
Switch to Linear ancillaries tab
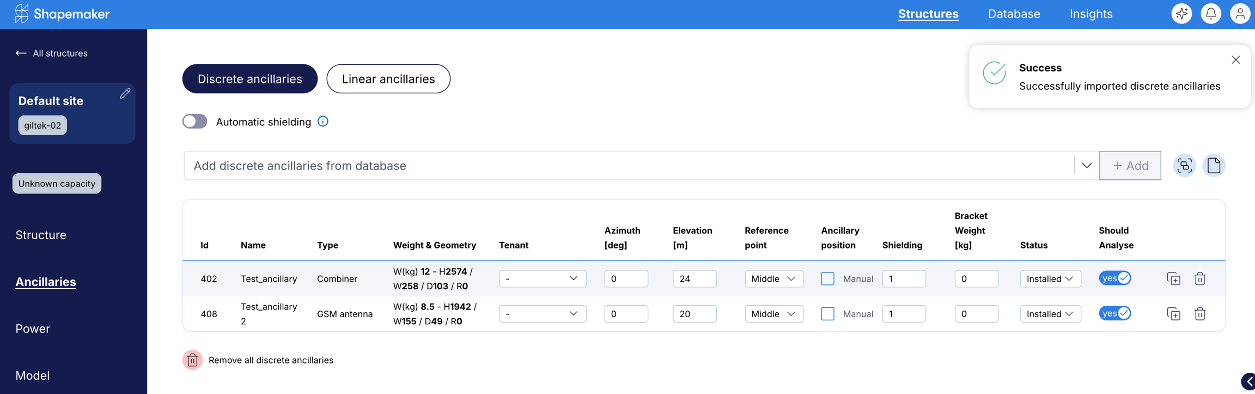click(x=388, y=79)
